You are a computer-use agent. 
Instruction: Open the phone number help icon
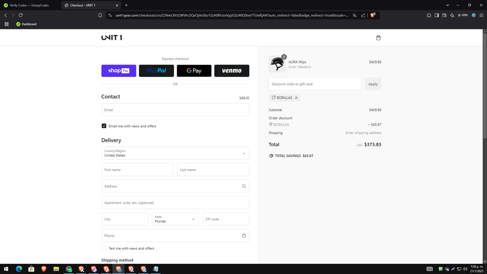(244, 236)
